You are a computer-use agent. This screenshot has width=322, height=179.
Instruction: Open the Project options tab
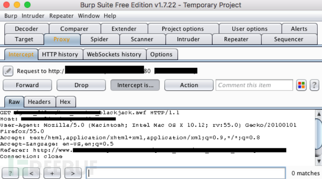[183, 29]
